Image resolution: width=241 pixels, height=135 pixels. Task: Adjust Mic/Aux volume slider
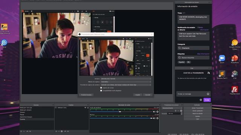pyautogui.click(x=151, y=118)
